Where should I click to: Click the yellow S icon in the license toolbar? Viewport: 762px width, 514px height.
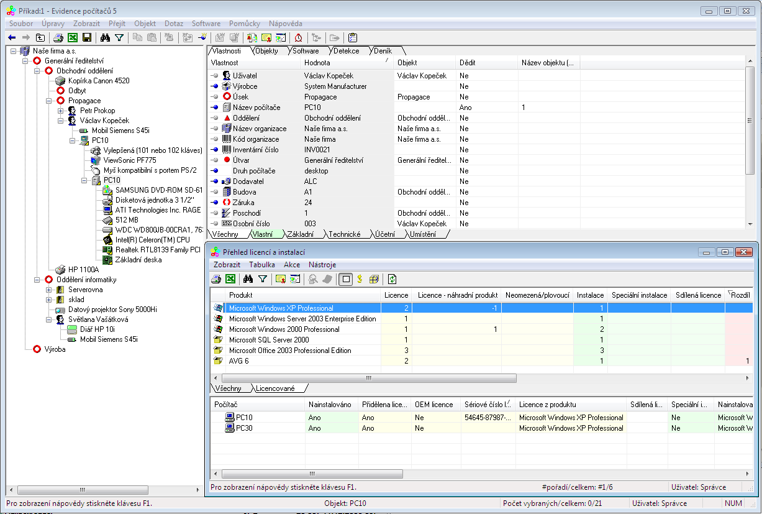point(360,279)
